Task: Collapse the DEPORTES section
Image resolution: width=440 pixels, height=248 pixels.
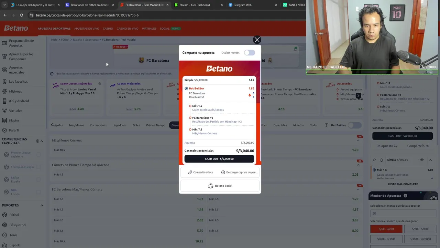Action: 42,205
